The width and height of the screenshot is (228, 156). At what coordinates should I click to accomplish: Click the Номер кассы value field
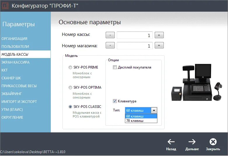(x=135, y=35)
